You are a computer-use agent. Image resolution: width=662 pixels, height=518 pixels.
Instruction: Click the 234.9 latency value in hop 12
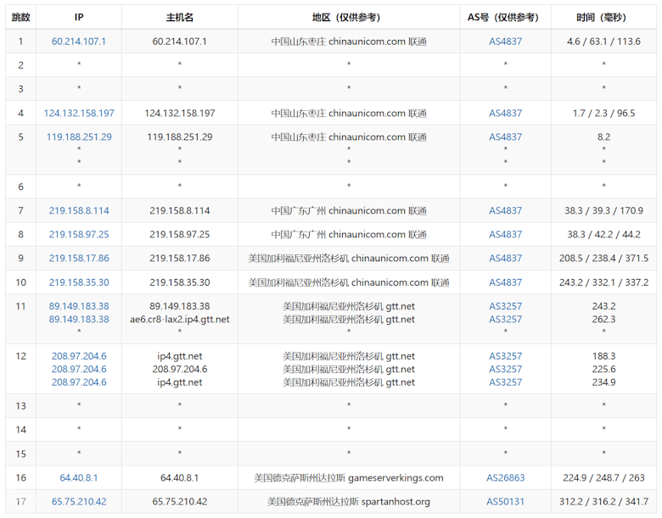pos(603,382)
